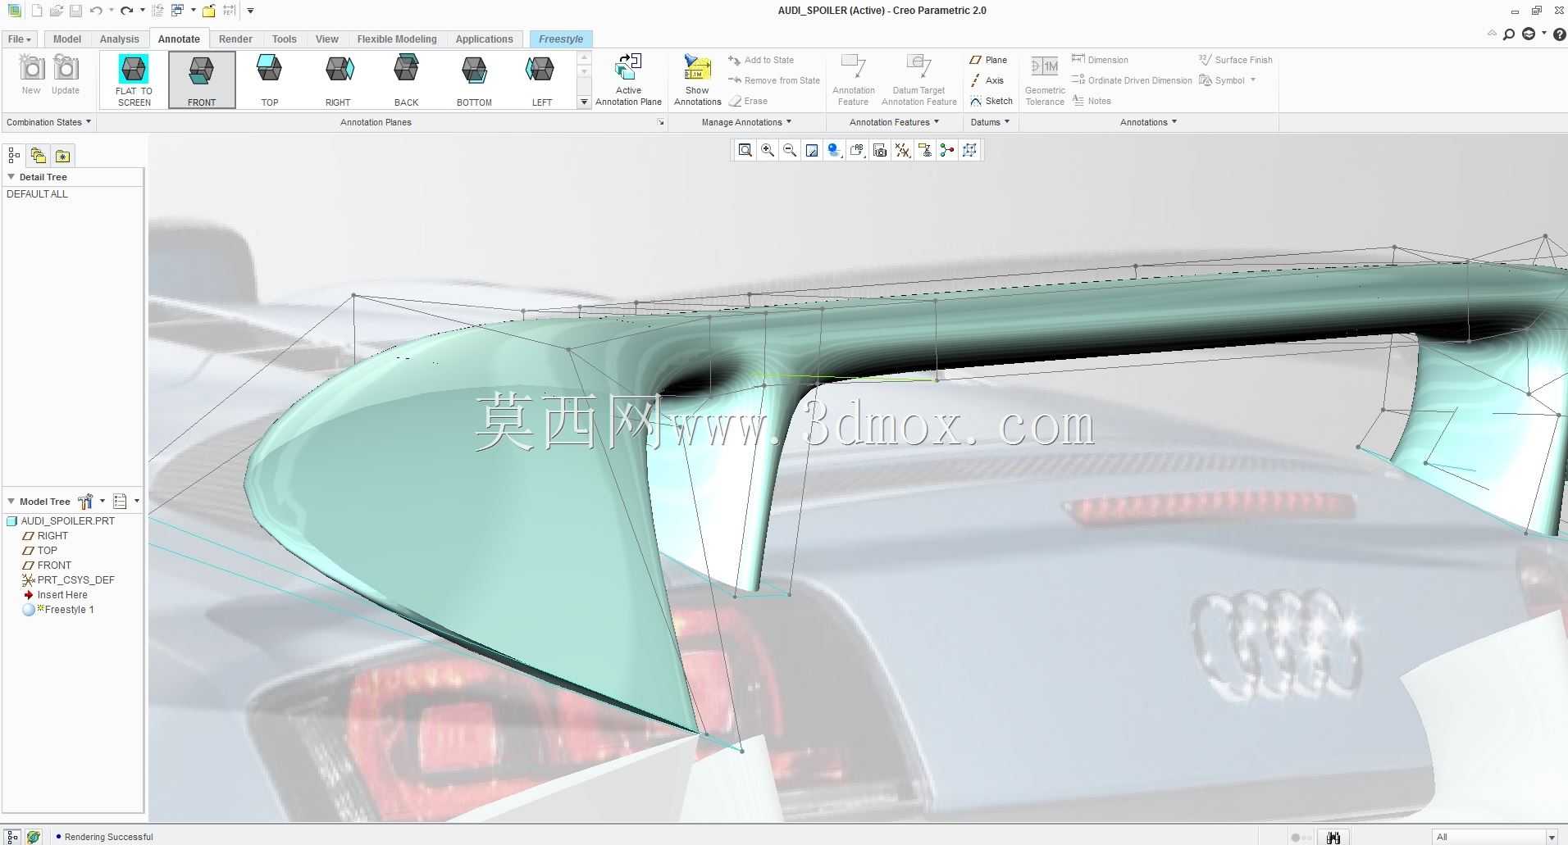The width and height of the screenshot is (1568, 845).
Task: Collapse the Model Tree section
Action: pos(11,501)
